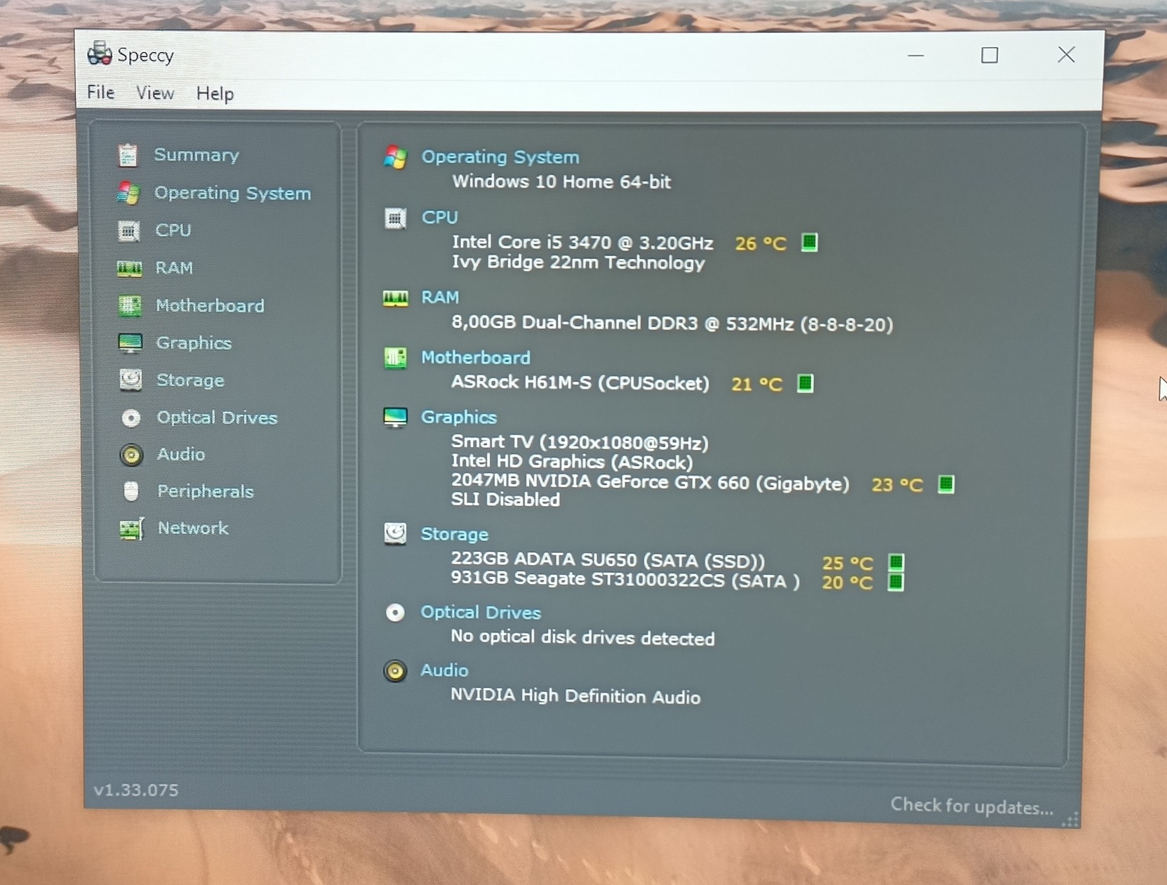Click the Speccy app icon in title bar

[99, 54]
